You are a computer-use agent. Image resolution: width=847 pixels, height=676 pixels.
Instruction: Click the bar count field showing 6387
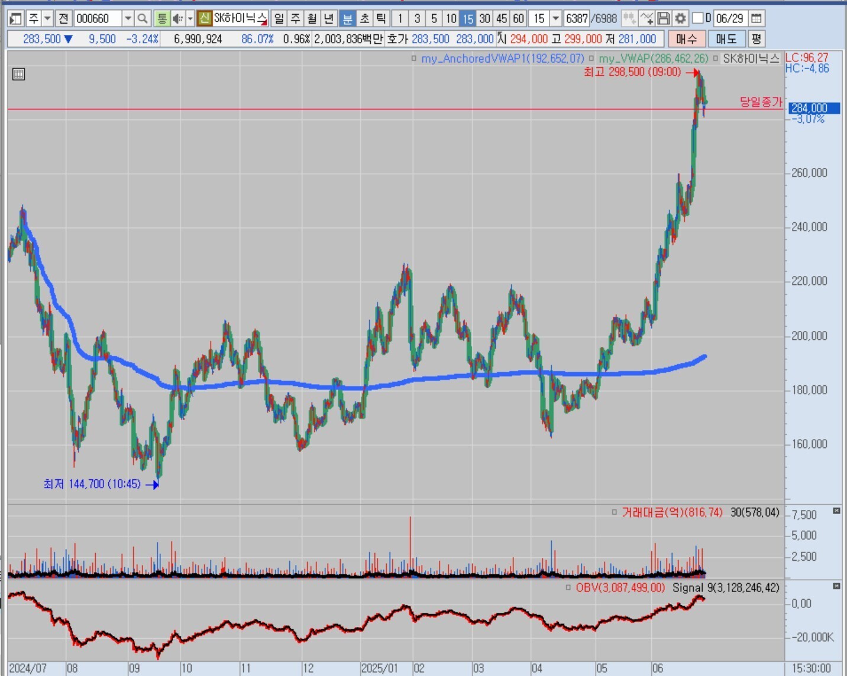click(576, 19)
